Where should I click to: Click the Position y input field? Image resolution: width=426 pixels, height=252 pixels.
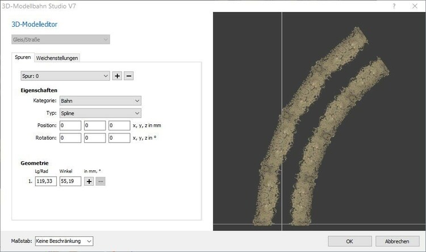[95, 125]
